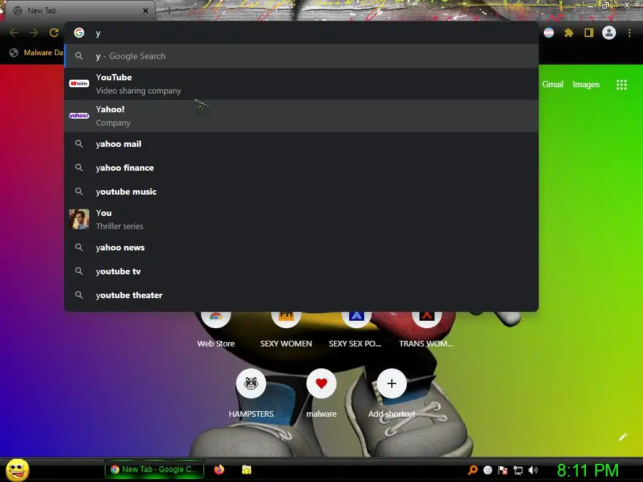The height and width of the screenshot is (482, 643).
Task: Switch to New Tab - Google Chrome taskbar item
Action: (154, 469)
